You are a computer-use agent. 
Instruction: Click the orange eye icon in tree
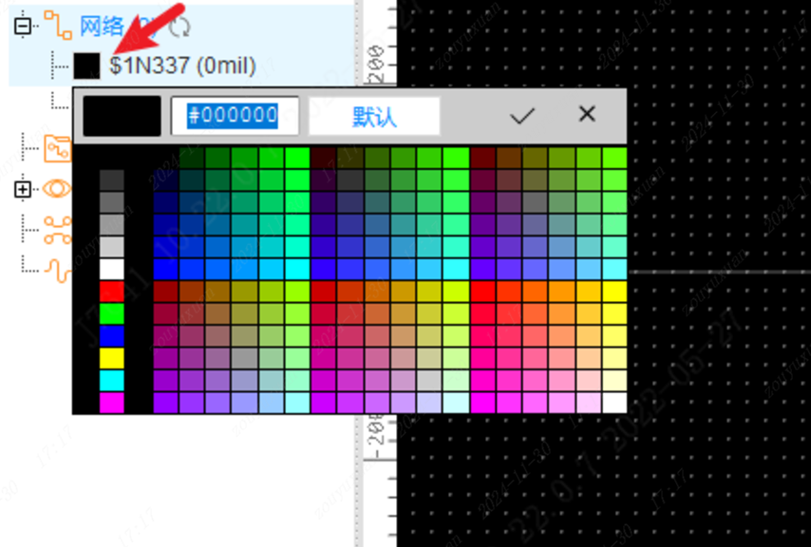[56, 189]
